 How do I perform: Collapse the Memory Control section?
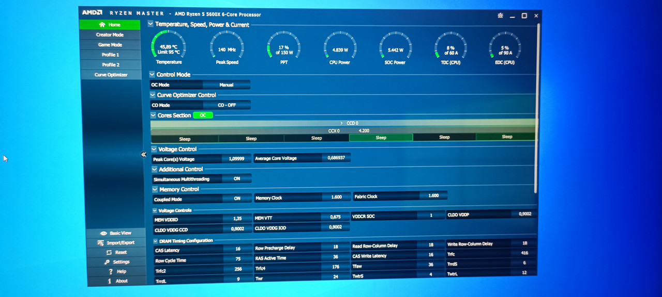[155, 189]
